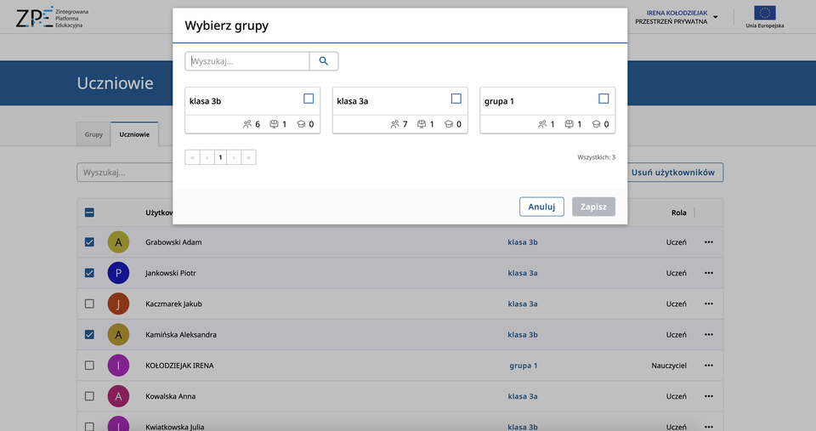Click the group search field in dialog
This screenshot has width=816, height=431.
pyautogui.click(x=247, y=61)
